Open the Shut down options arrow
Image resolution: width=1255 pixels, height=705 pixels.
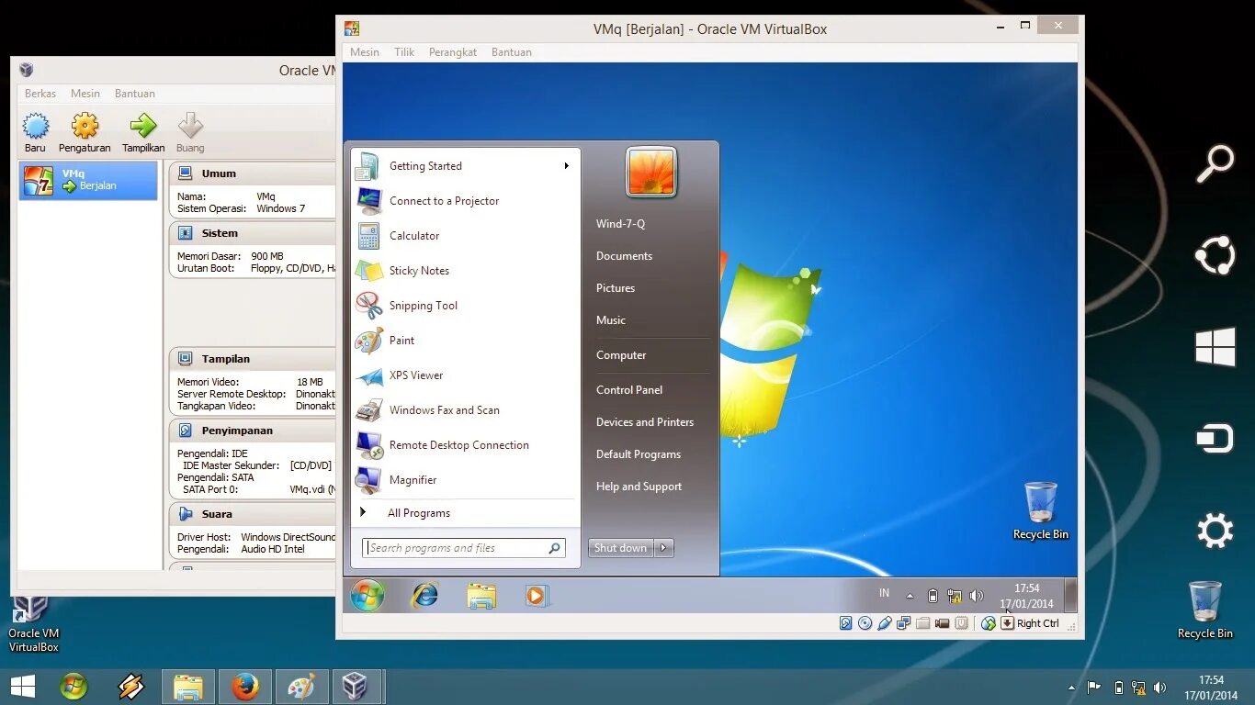[x=664, y=548]
